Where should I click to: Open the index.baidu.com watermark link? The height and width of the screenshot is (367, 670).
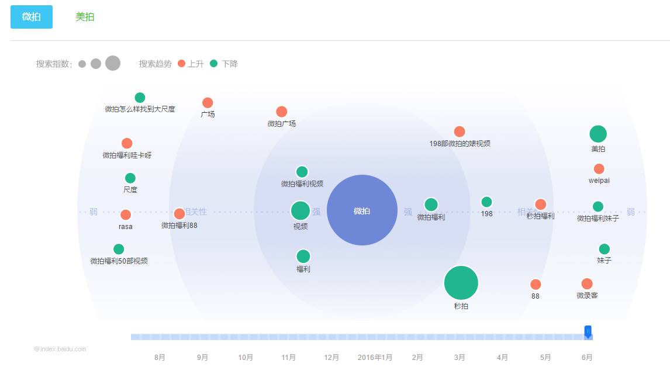click(60, 349)
